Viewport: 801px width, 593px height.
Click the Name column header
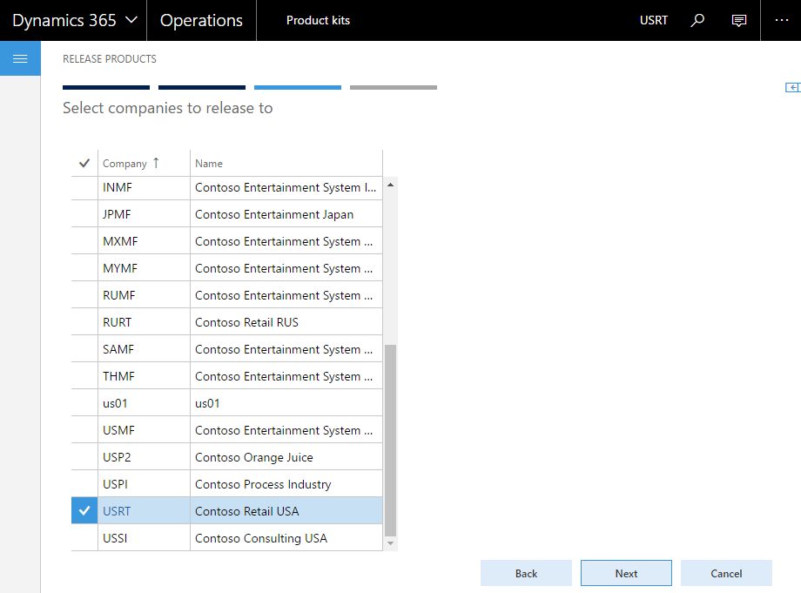point(286,164)
